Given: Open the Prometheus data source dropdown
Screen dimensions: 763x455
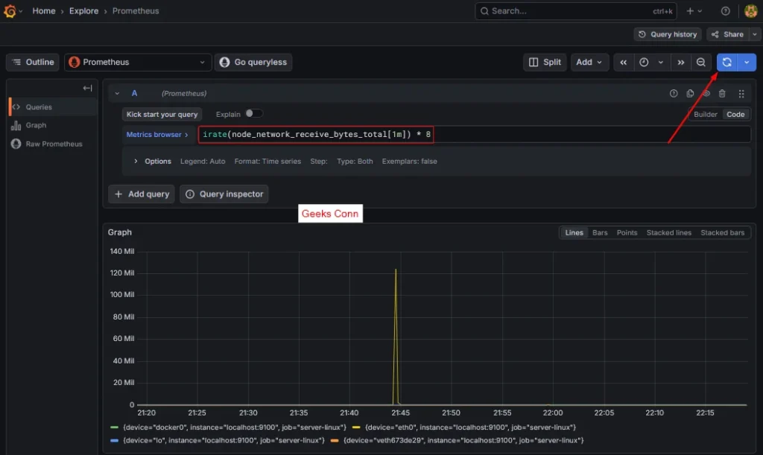Looking at the screenshot, I should pos(137,62).
